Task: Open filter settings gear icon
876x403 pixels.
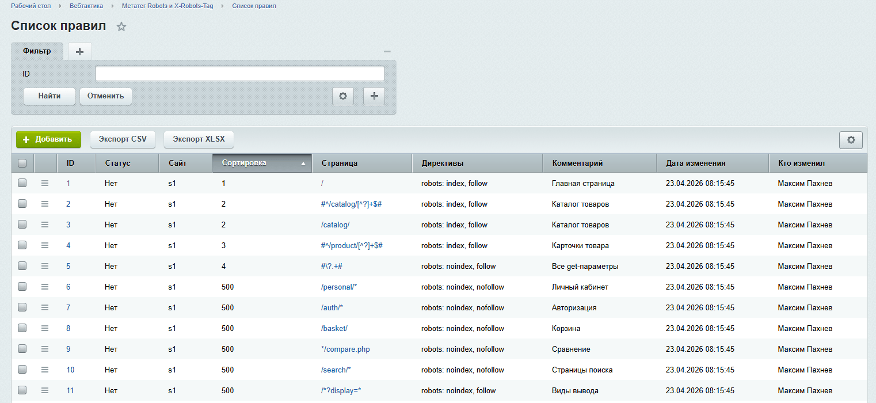Action: (x=343, y=96)
